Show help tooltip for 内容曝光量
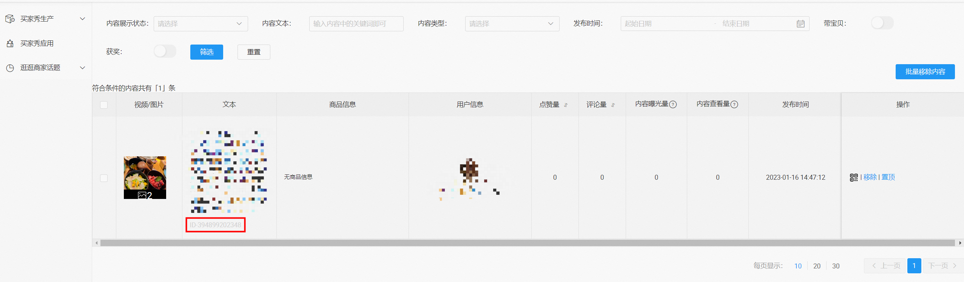The height and width of the screenshot is (282, 964). 673,105
